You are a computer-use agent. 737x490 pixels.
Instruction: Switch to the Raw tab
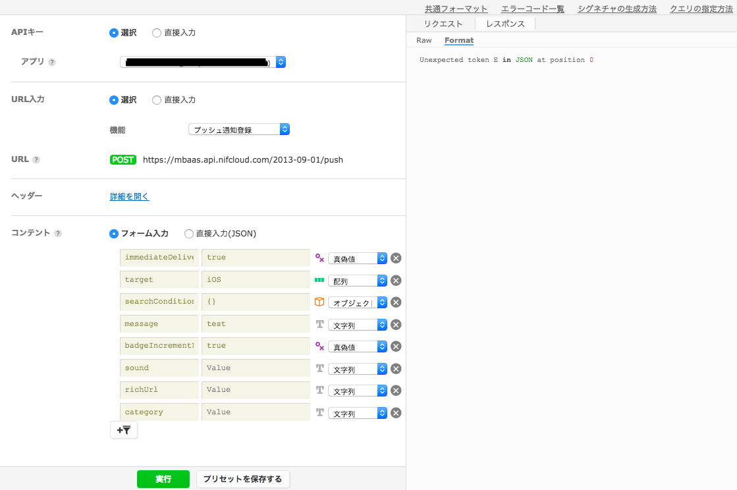coord(423,40)
